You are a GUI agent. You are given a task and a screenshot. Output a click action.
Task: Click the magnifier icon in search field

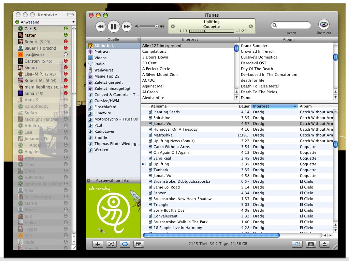tap(275, 25)
